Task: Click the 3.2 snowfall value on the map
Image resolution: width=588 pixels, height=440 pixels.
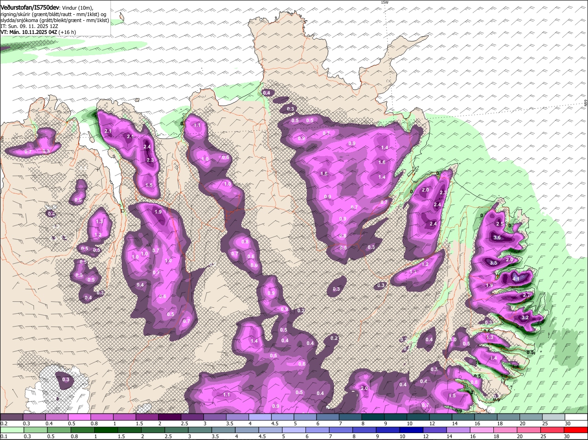Action: tap(526, 317)
